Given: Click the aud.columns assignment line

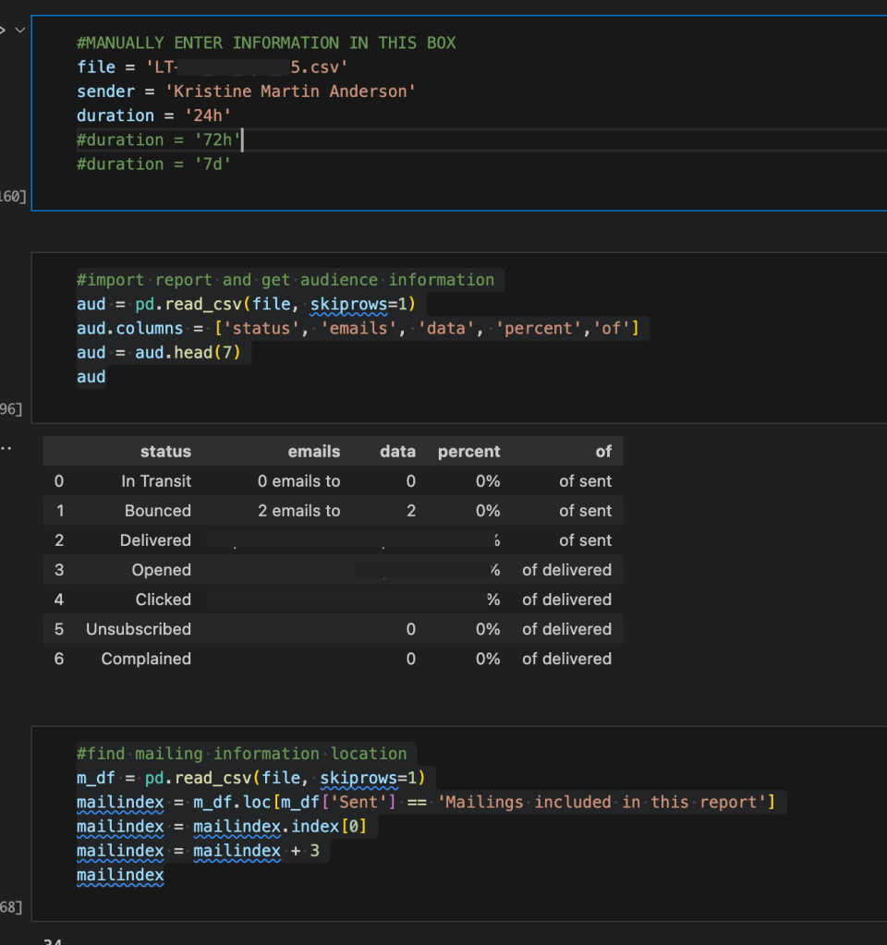Looking at the screenshot, I should 358,328.
